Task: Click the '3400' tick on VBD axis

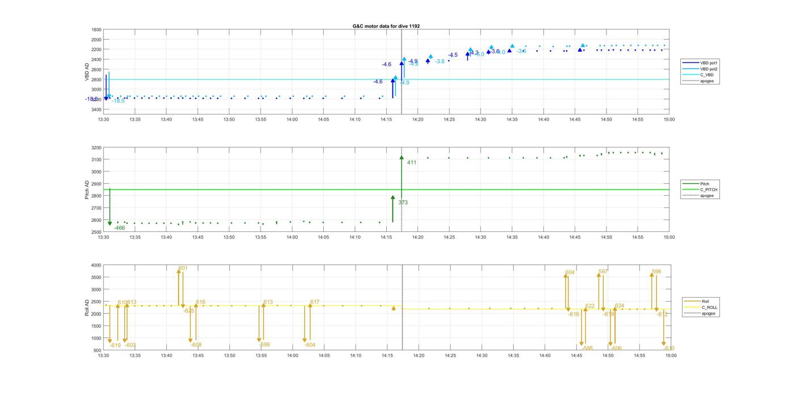Action: 97,109
